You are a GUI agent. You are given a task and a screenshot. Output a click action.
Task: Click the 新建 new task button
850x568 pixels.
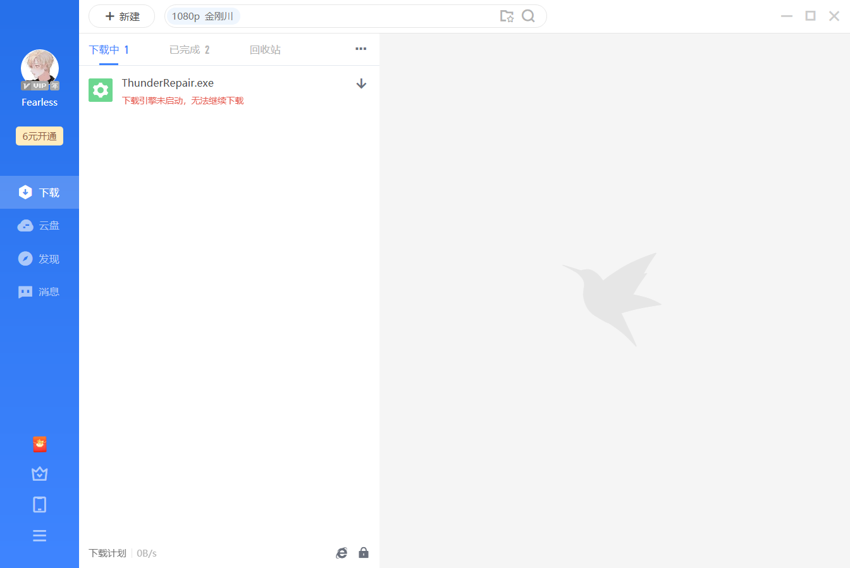[122, 16]
